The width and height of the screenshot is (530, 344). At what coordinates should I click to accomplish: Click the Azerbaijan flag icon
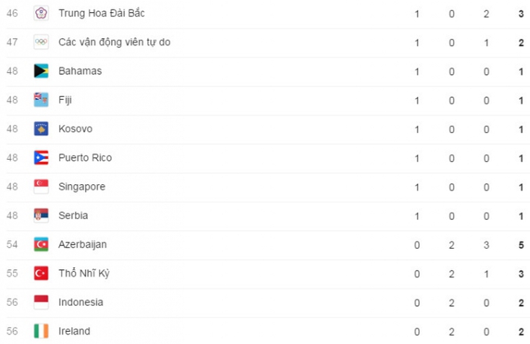click(41, 245)
